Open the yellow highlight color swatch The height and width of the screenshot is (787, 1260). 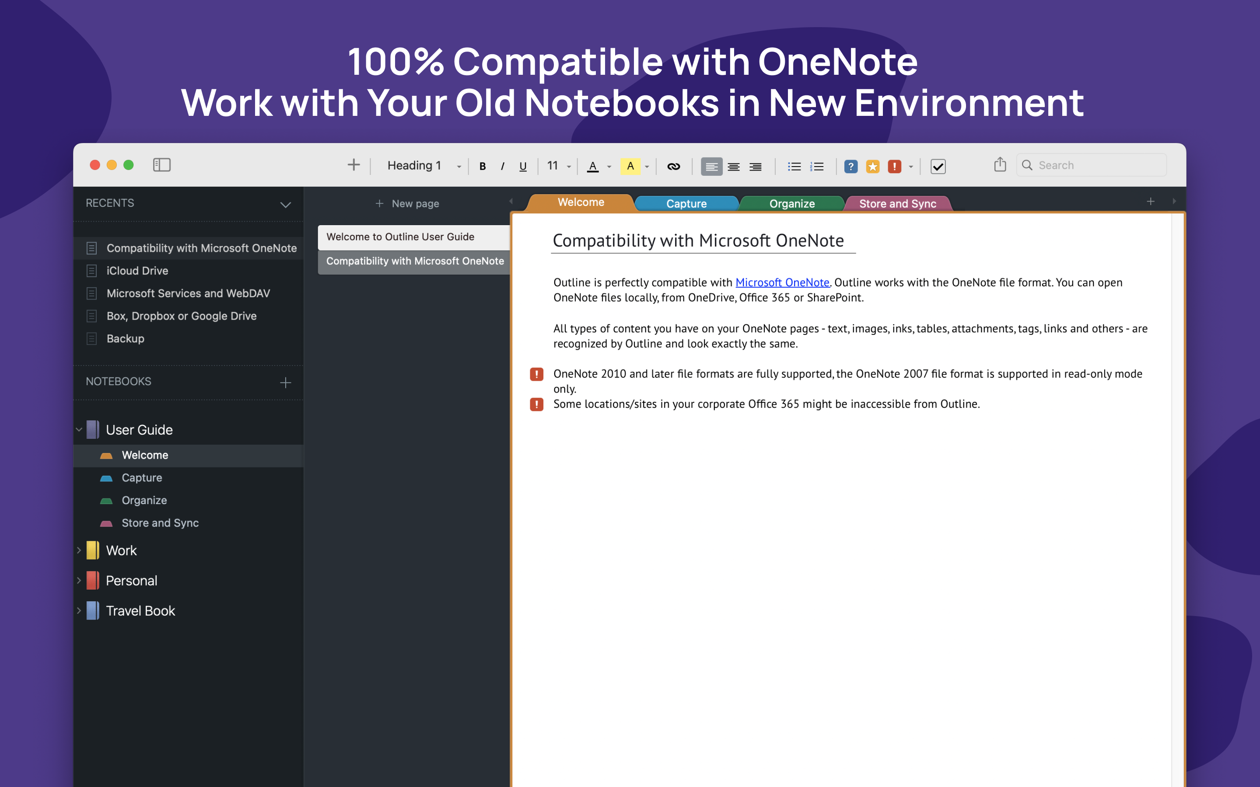(x=630, y=166)
